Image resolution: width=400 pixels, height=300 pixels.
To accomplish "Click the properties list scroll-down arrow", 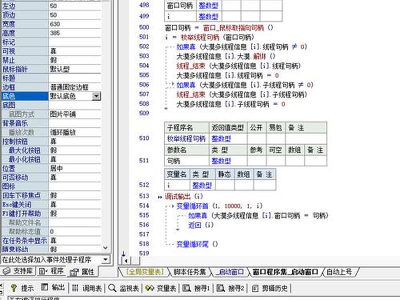I will [105, 247].
